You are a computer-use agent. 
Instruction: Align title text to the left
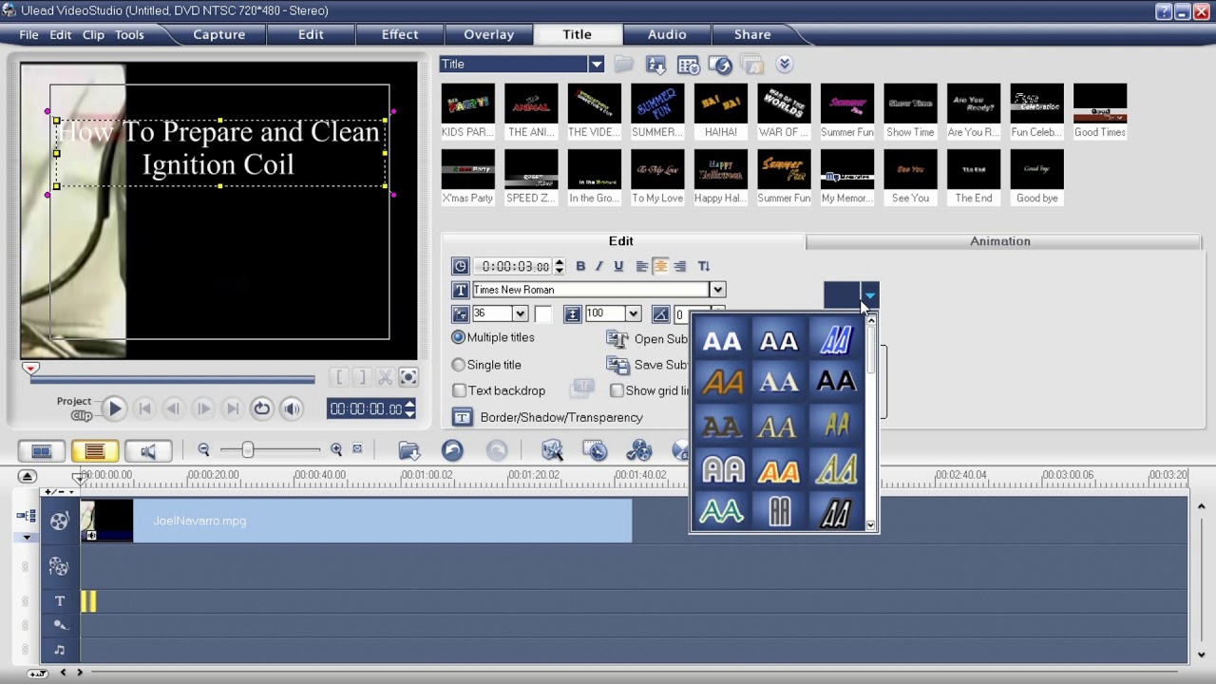(x=642, y=266)
